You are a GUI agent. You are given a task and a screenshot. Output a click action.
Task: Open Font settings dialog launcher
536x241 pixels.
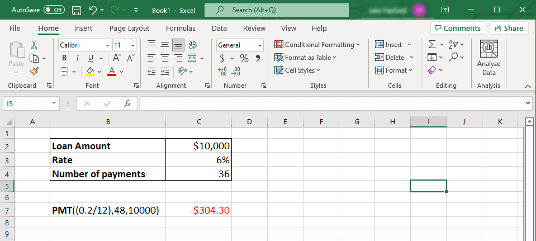(136, 86)
